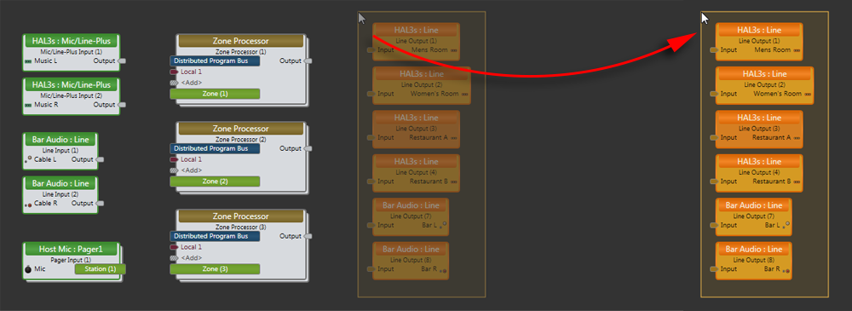852x311 pixels.
Task: Click the connector icon beside bright Restaurant B label
Action: 797,182
